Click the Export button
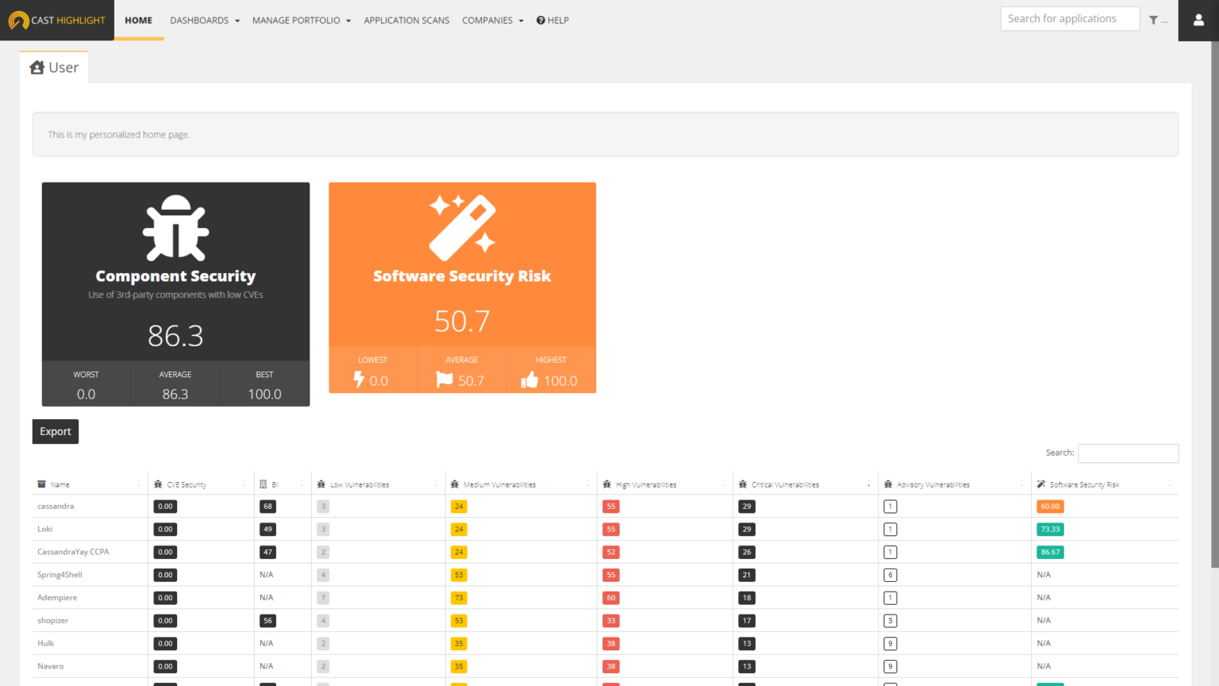The height and width of the screenshot is (686, 1219). click(x=56, y=431)
